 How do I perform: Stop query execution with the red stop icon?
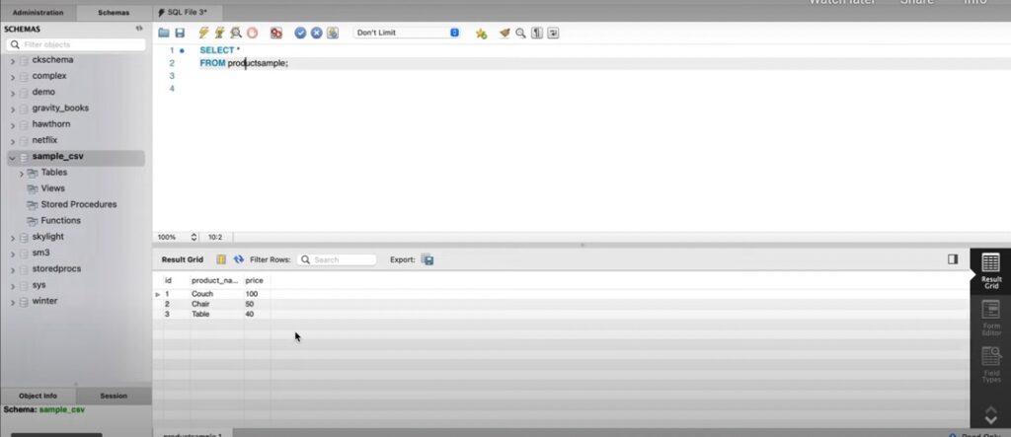[252, 33]
